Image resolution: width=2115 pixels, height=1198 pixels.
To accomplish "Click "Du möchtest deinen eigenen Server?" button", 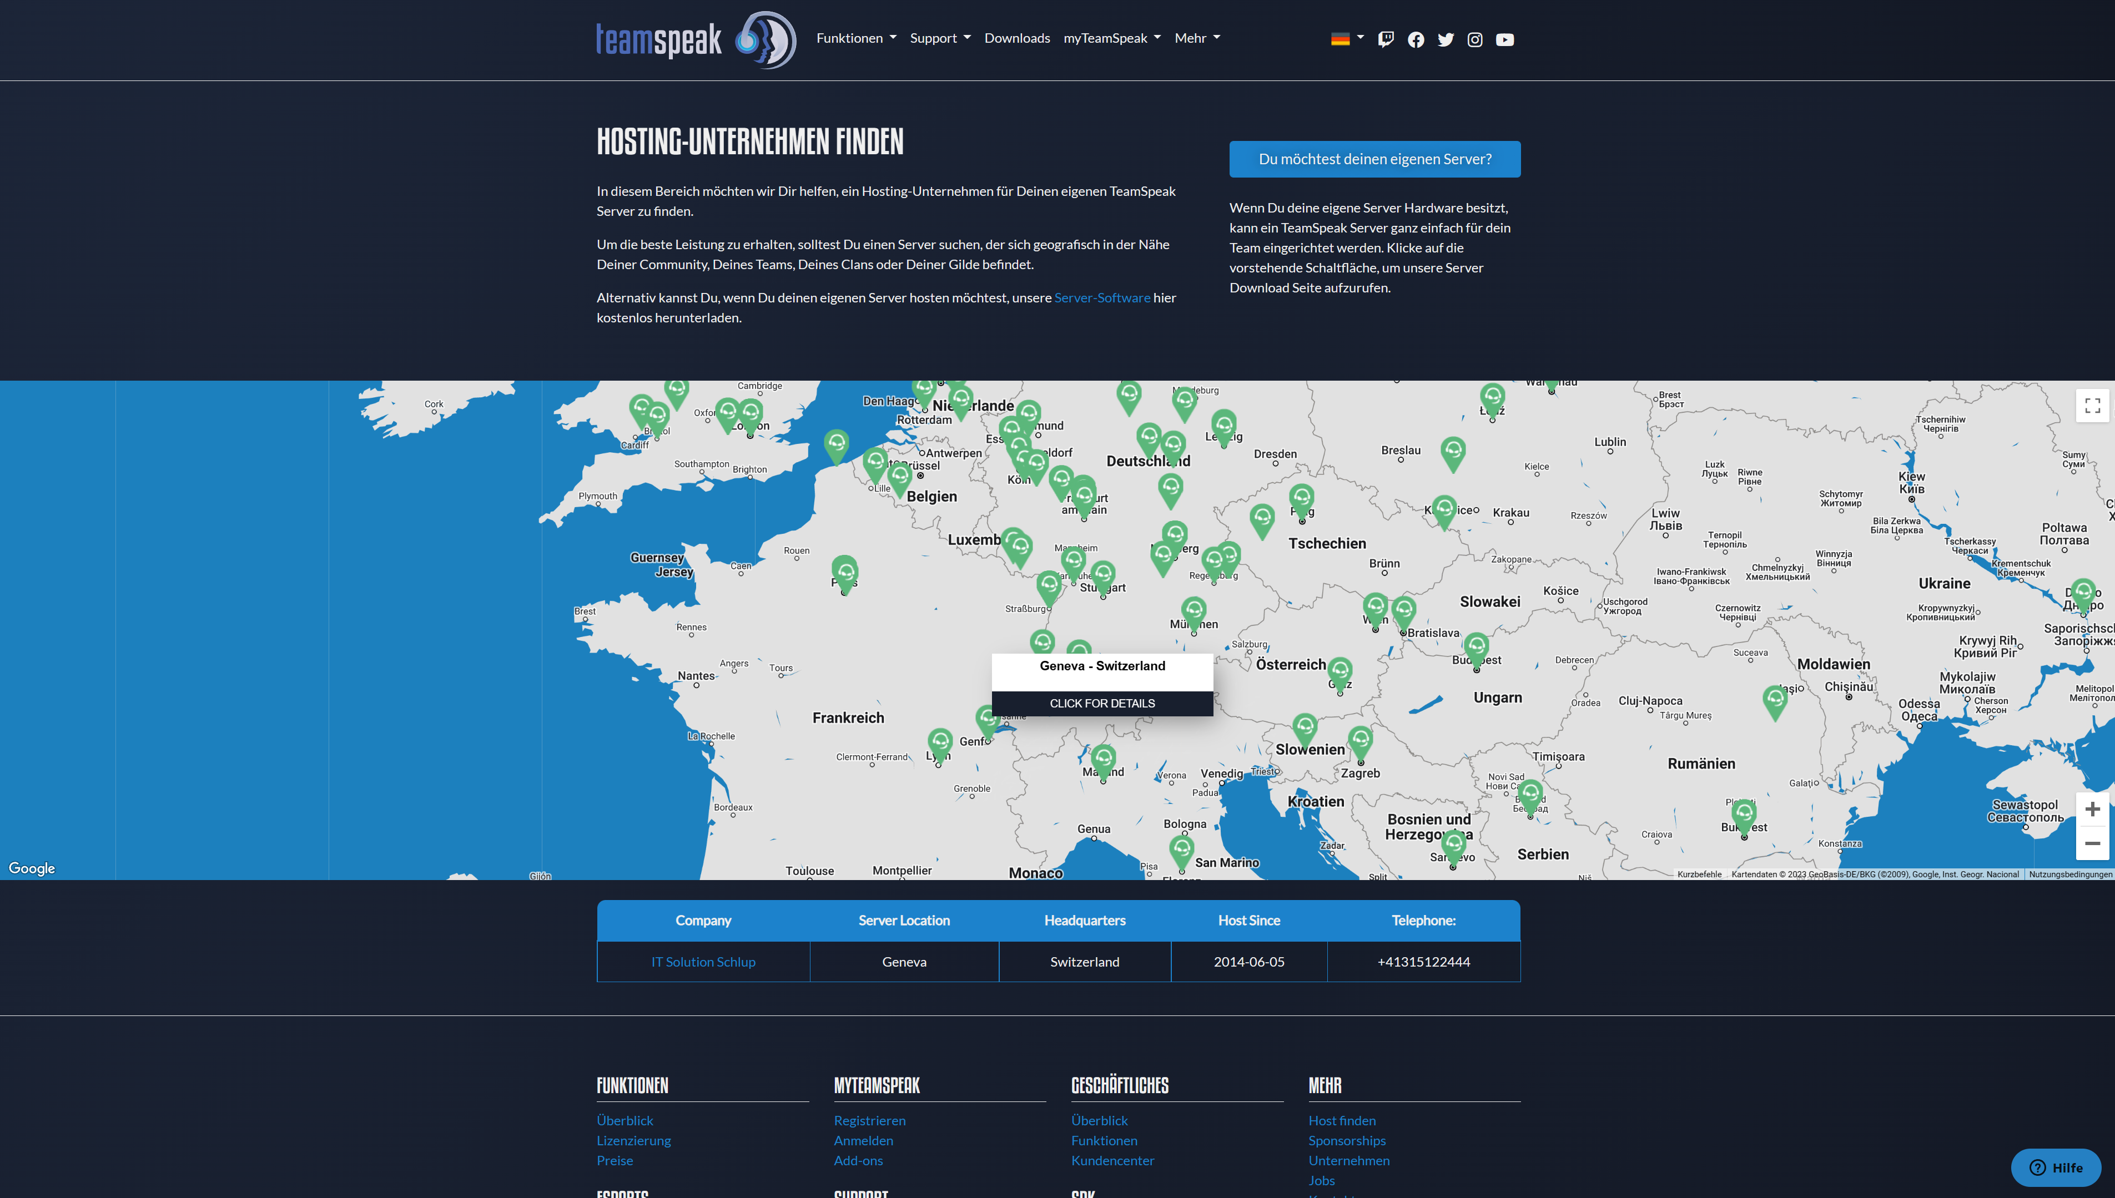I will click(x=1374, y=159).
